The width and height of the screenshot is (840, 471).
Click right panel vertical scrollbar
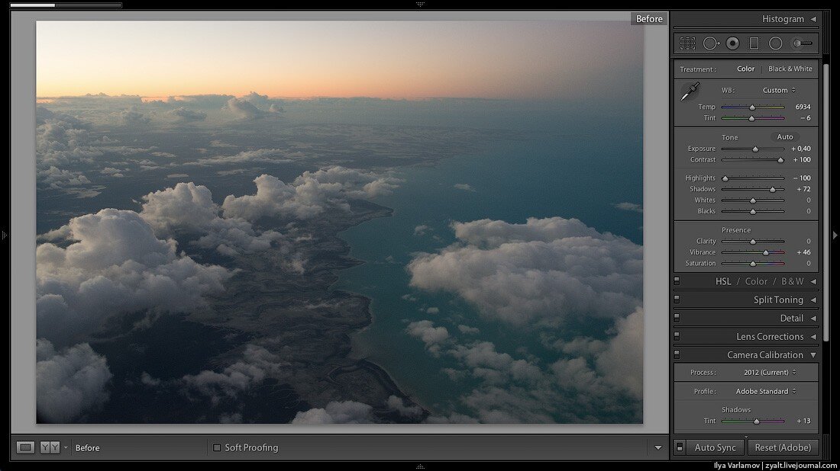coord(826,202)
